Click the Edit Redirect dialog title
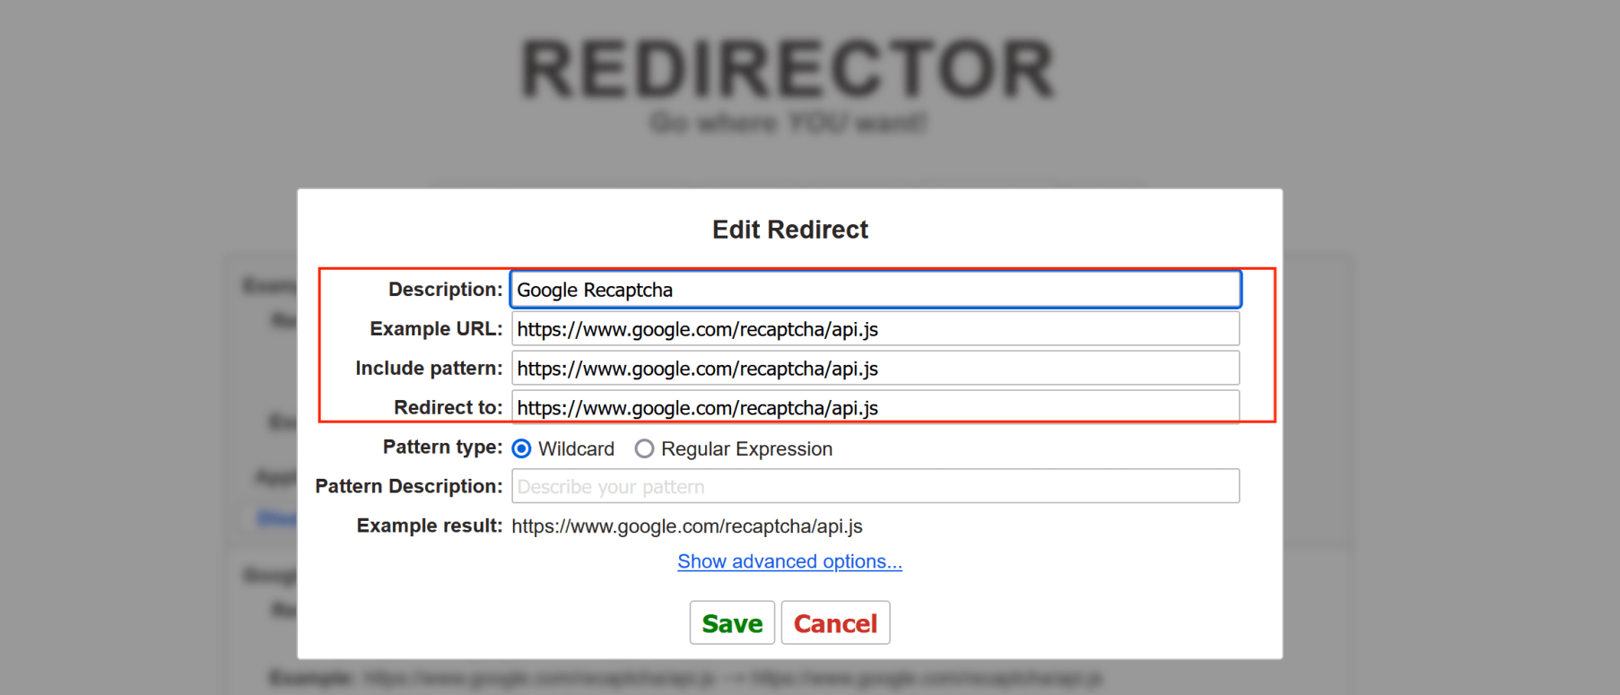1620x695 pixels. 789,230
